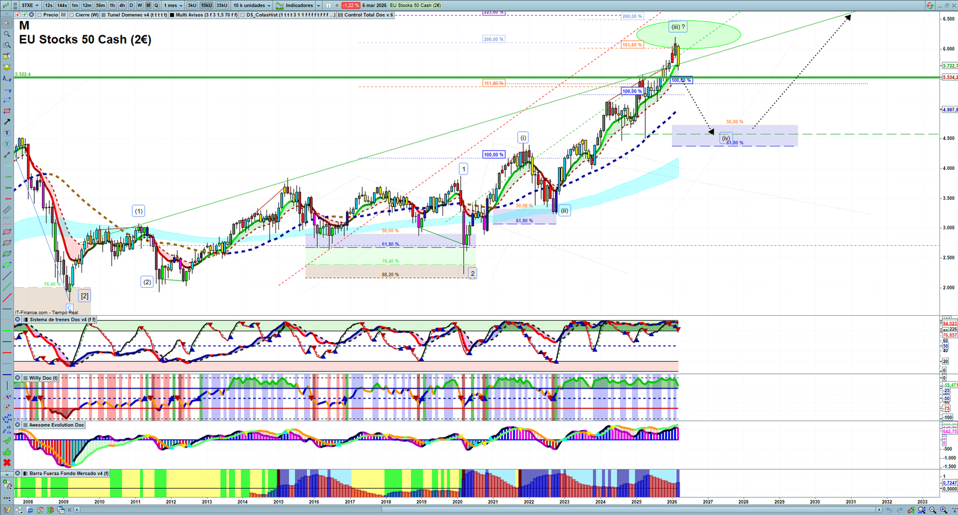Select the W weekly timeframe
This screenshot has width=958, height=515.
point(140,5)
